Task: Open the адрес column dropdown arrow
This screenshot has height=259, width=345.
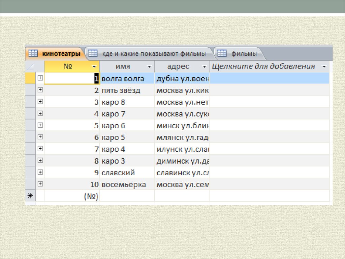Action: pyautogui.click(x=204, y=67)
